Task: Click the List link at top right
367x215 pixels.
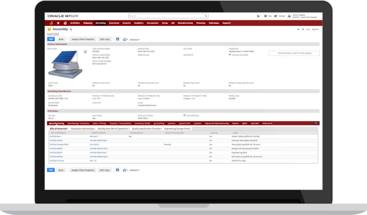Action: pos(308,29)
